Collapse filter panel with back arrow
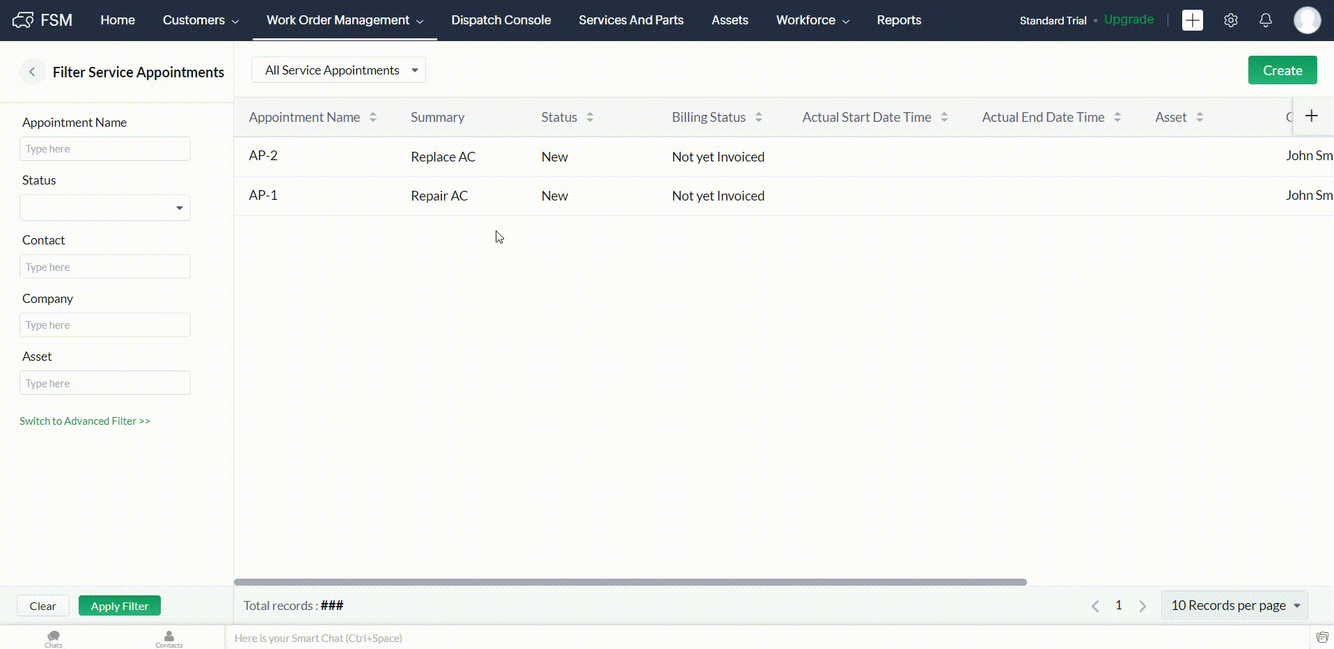Viewport: 1334px width, 649px height. (32, 72)
